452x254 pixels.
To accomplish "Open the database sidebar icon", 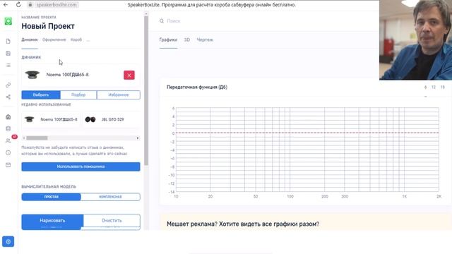I will coord(8,128).
